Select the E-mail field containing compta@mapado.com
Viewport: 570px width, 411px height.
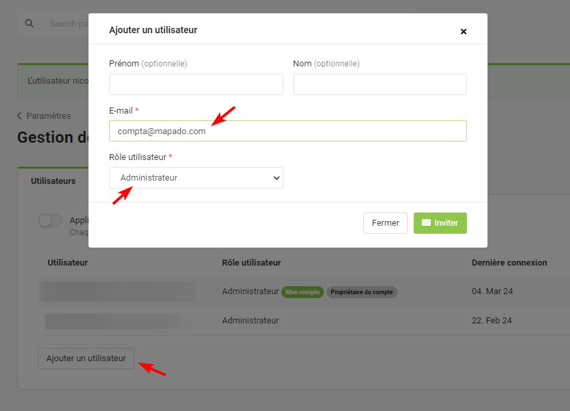click(287, 131)
